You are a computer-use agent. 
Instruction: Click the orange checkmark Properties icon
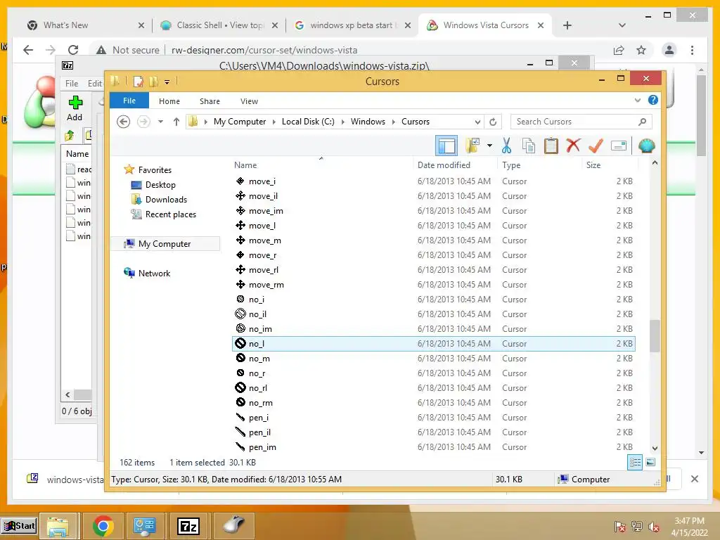coord(596,146)
